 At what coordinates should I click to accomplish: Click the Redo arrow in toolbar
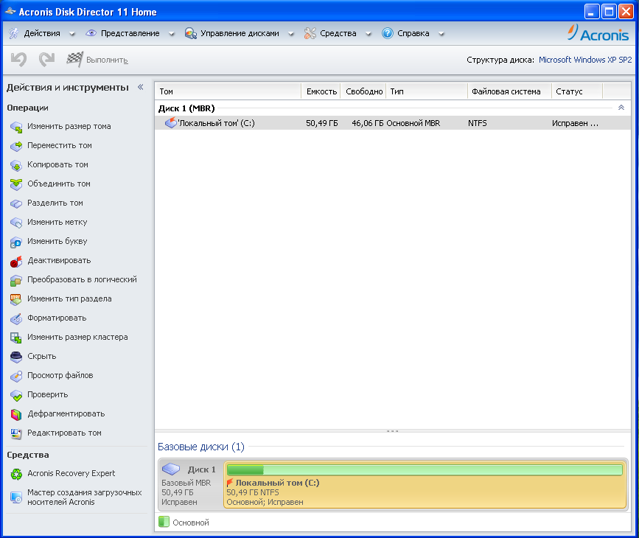(46, 60)
